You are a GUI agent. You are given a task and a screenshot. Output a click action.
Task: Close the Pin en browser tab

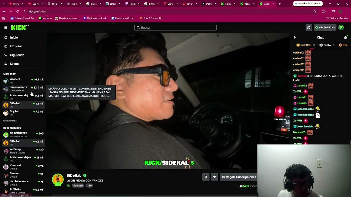pos(196,4)
